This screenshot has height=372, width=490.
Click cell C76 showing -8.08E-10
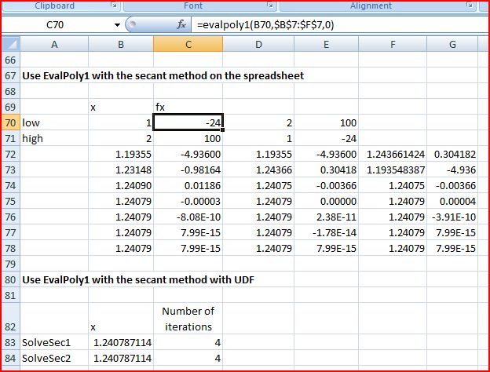pyautogui.click(x=188, y=217)
